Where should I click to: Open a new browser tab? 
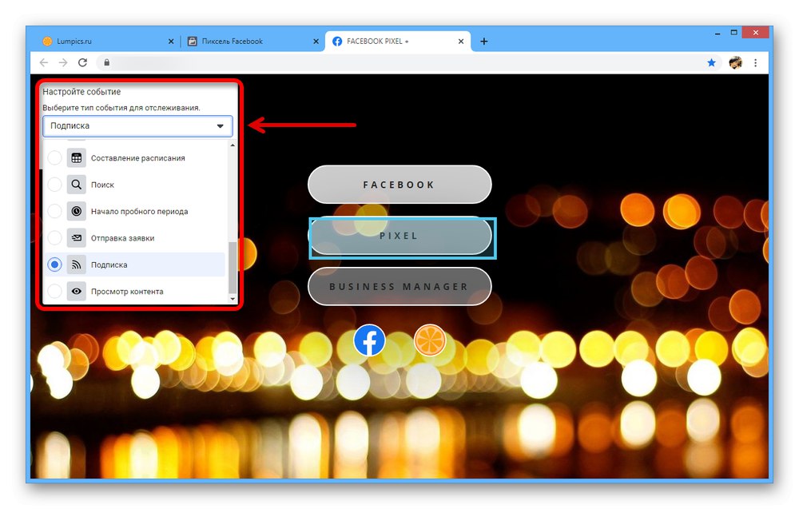[x=484, y=42]
